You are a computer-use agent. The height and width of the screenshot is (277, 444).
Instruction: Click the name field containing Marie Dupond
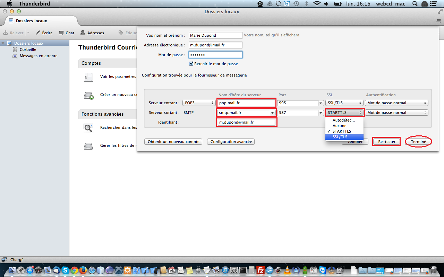click(215, 35)
